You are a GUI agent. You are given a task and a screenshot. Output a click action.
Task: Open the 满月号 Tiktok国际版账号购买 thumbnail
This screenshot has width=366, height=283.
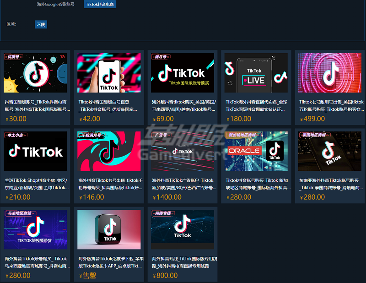click(x=183, y=73)
